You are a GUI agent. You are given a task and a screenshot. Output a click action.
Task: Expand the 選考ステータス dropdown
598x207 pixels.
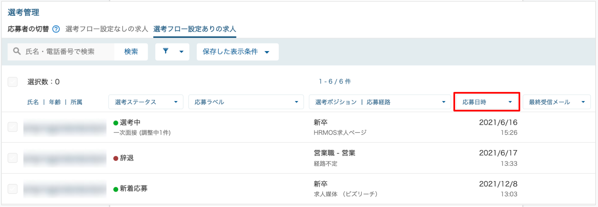click(x=146, y=102)
